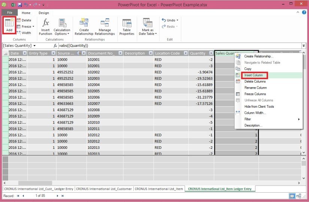This screenshot has width=309, height=202.
Task: Switch to Diagram View icon
Action: click(299, 196)
